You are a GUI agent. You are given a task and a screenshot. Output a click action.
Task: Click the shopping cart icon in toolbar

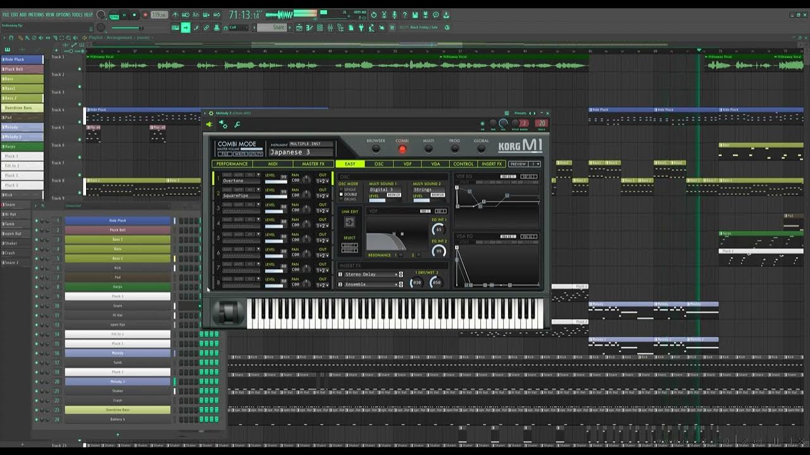(392, 27)
